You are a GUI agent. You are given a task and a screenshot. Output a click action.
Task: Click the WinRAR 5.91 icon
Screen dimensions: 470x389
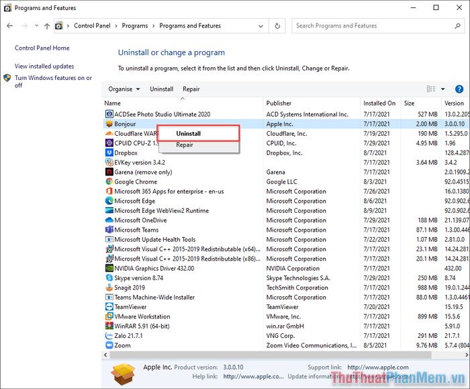109,326
